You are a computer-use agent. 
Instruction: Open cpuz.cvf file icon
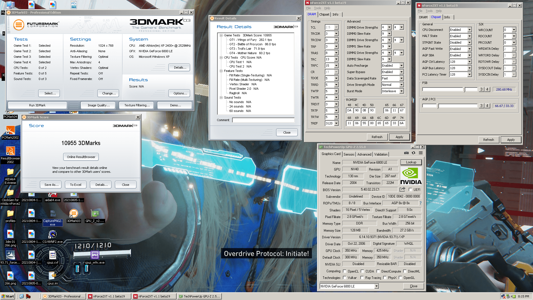coord(52,258)
